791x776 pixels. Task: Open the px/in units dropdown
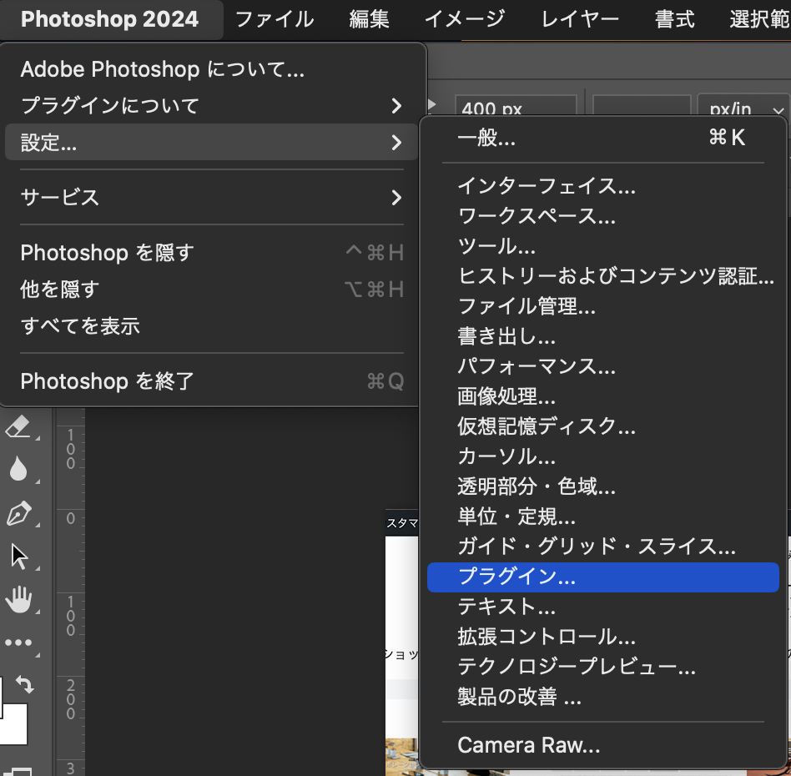click(x=743, y=109)
